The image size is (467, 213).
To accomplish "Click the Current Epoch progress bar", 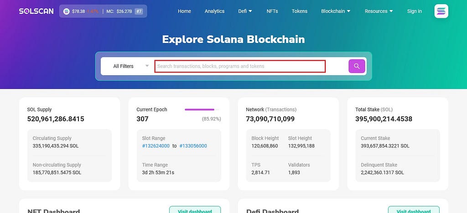I will (202, 109).
